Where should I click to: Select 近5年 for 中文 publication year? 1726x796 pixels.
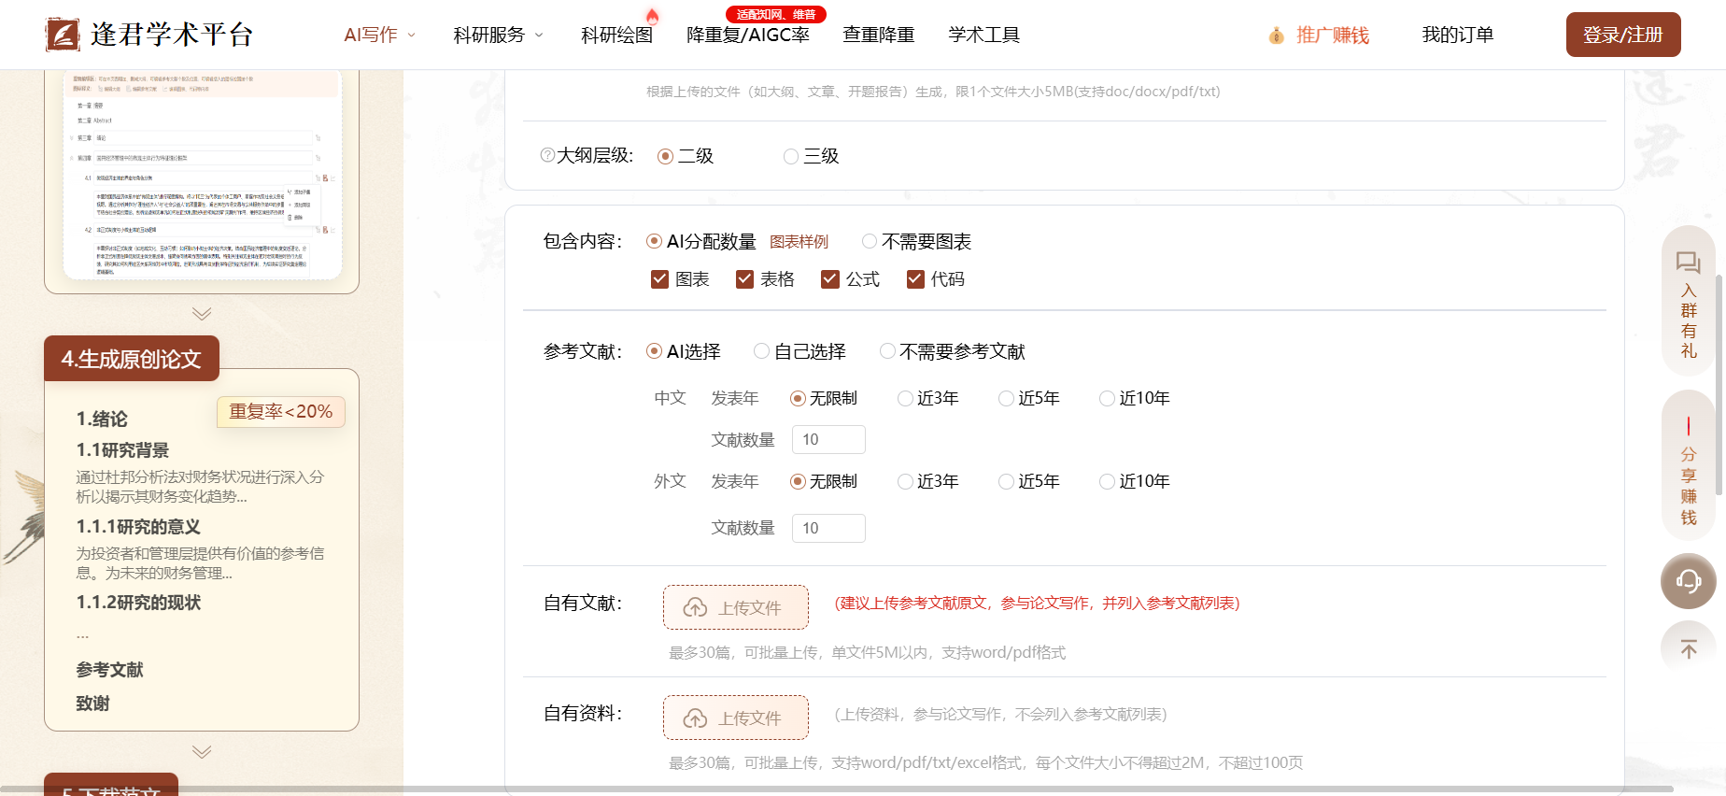point(1006,398)
